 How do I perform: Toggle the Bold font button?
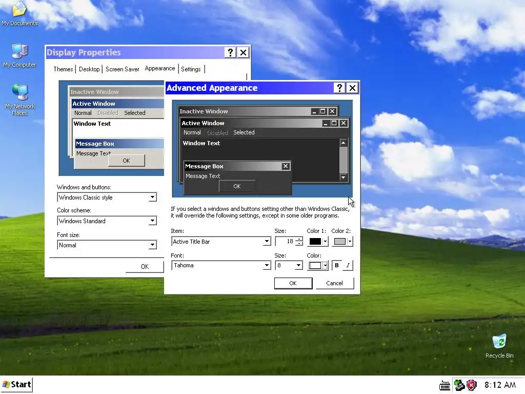(337, 265)
